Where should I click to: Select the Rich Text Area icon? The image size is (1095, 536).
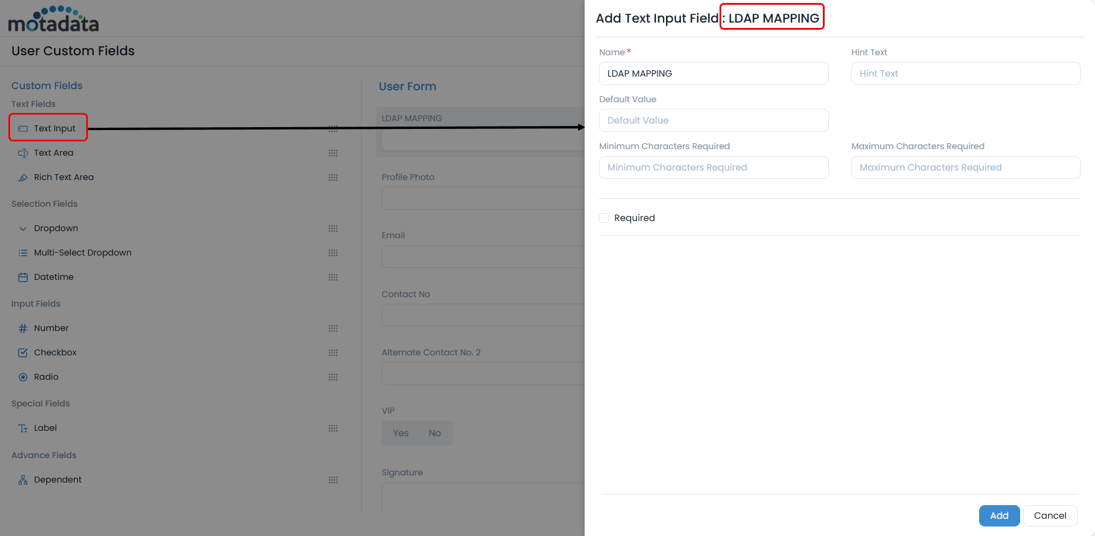point(23,178)
